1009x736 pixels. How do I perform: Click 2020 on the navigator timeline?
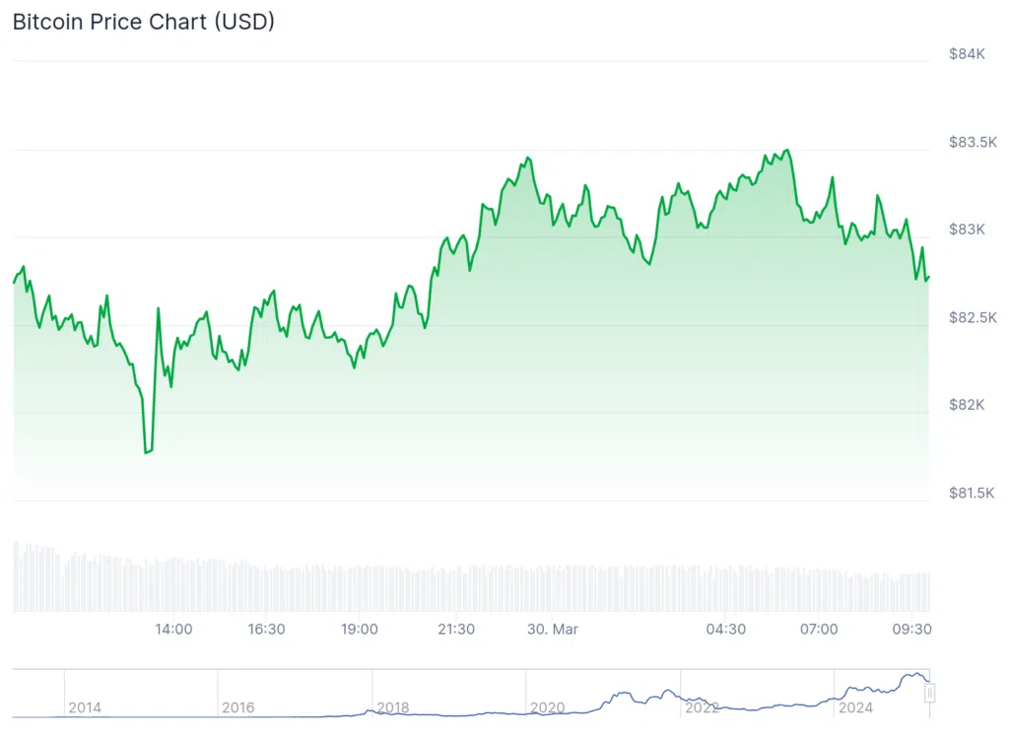coord(546,707)
